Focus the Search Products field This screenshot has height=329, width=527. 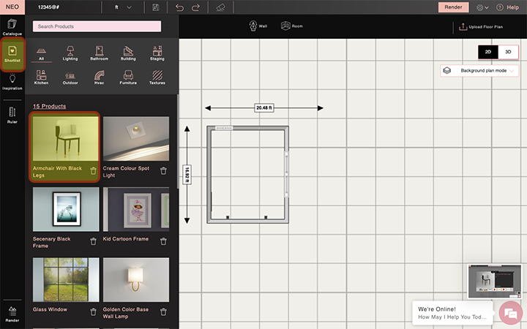pyautogui.click(x=97, y=26)
